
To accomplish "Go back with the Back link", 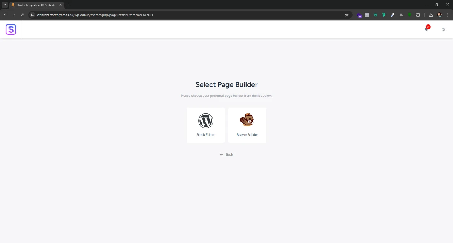I will point(226,154).
